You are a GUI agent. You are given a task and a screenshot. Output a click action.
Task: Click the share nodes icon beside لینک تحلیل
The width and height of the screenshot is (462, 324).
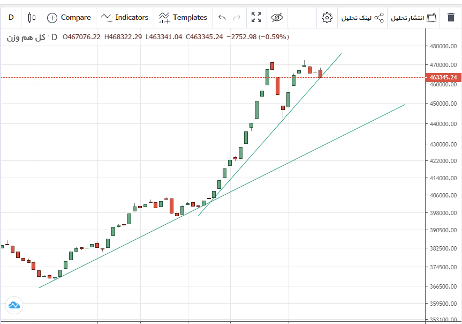379,18
